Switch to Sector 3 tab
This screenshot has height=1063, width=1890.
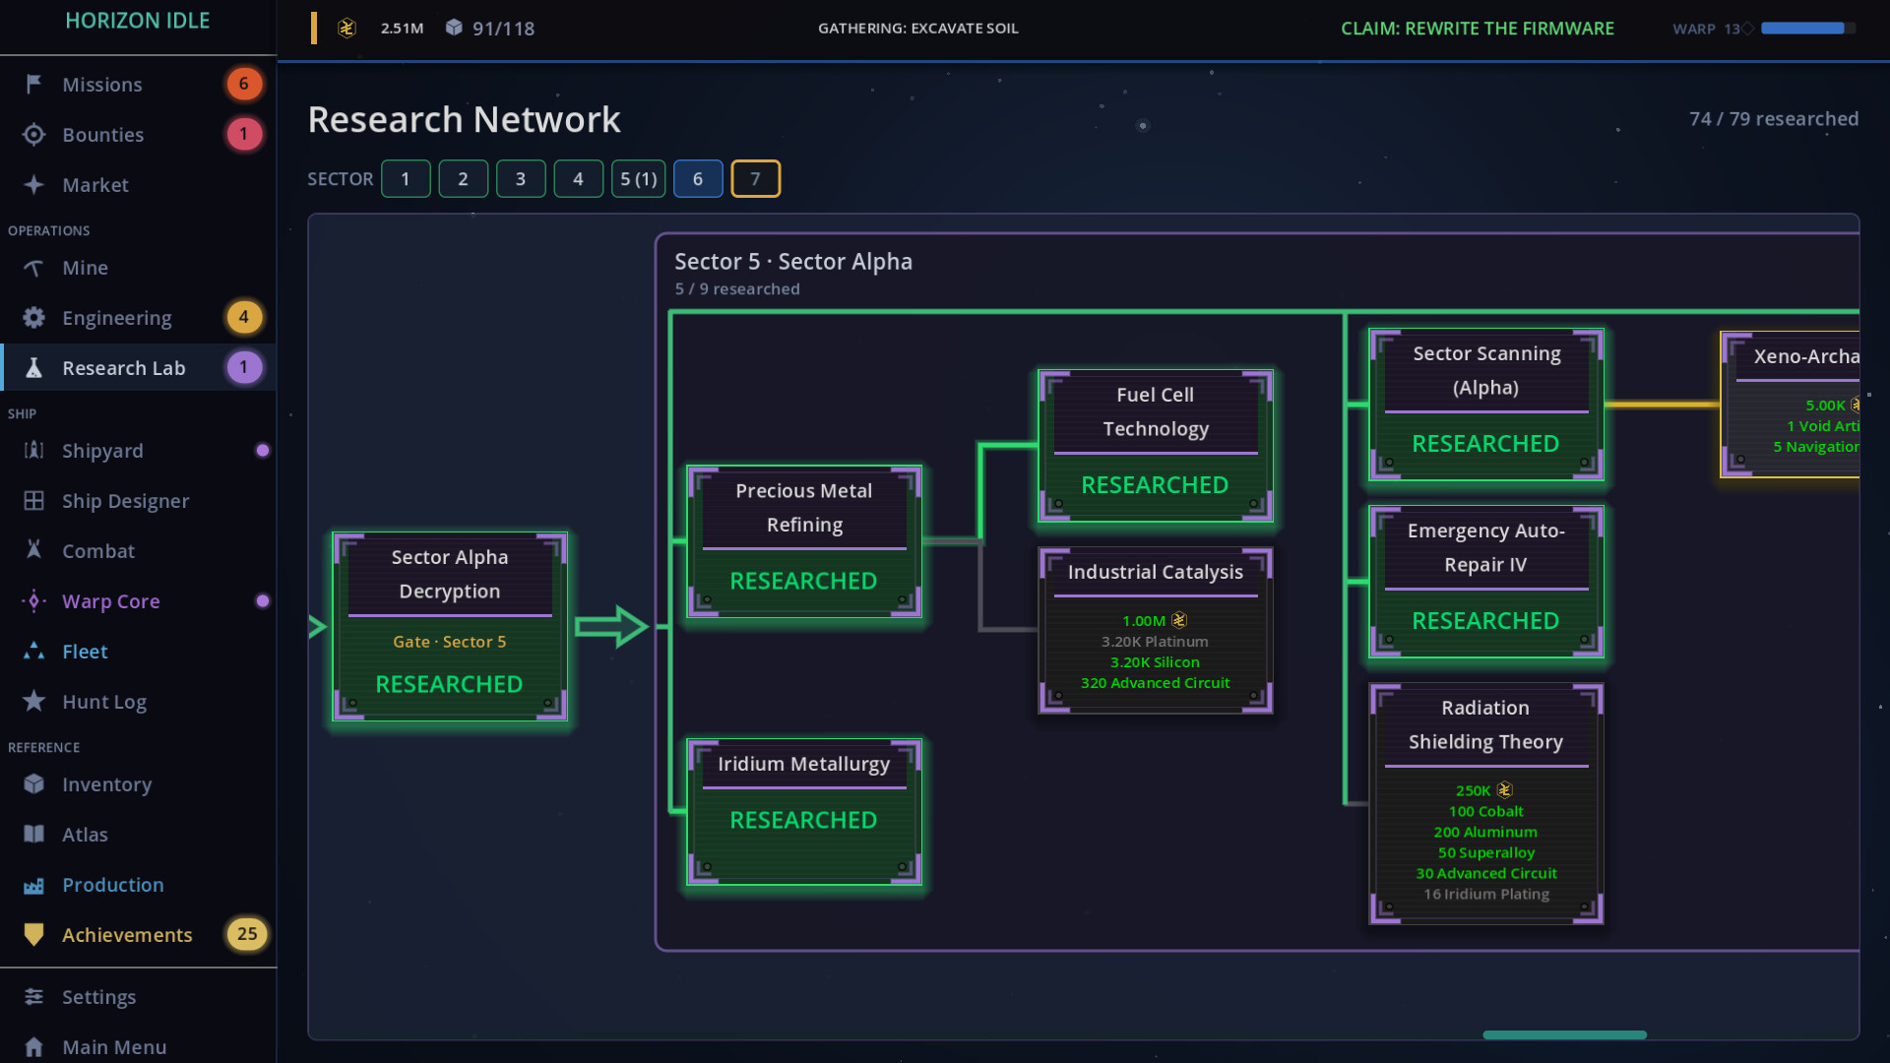(x=521, y=178)
